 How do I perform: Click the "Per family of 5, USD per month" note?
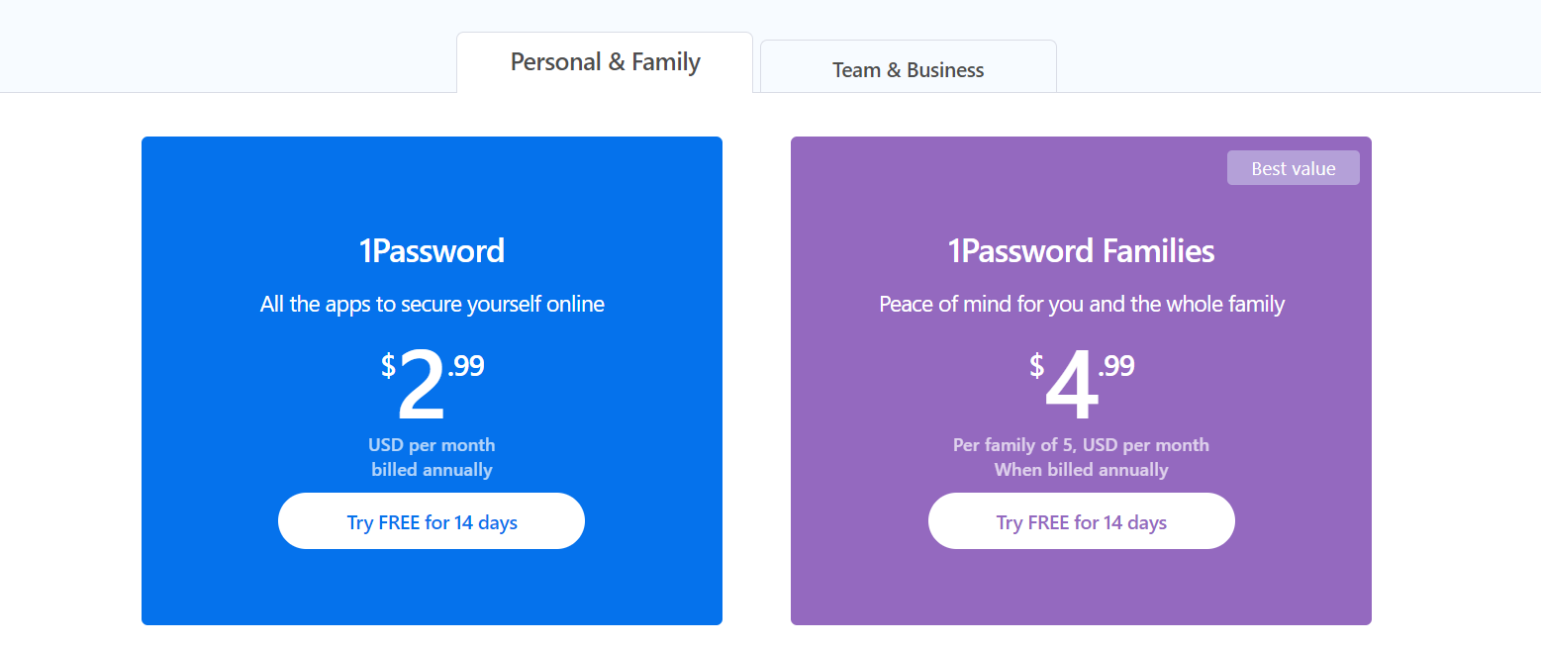pos(1081,445)
